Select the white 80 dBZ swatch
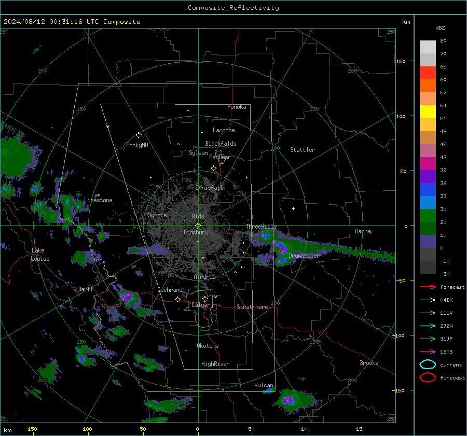 pyautogui.click(x=428, y=47)
